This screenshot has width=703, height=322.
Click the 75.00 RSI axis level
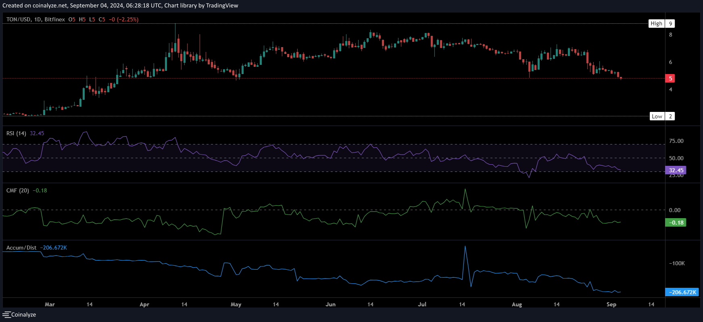click(676, 141)
